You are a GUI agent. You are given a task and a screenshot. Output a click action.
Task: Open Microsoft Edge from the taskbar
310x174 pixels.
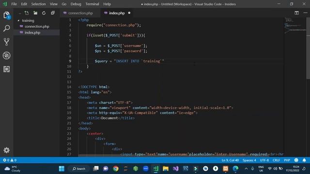click(235, 169)
